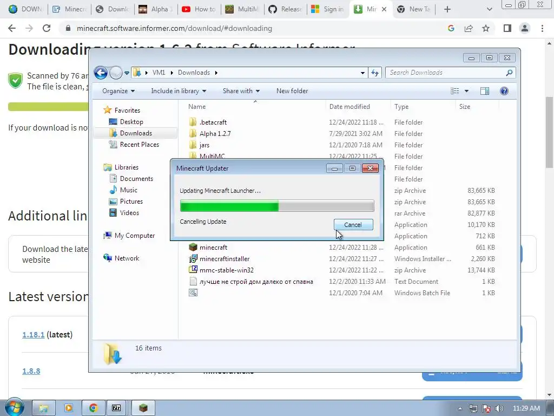The height and width of the screenshot is (416, 554).
Task: Click the Google icon in address bar
Action: click(x=451, y=28)
